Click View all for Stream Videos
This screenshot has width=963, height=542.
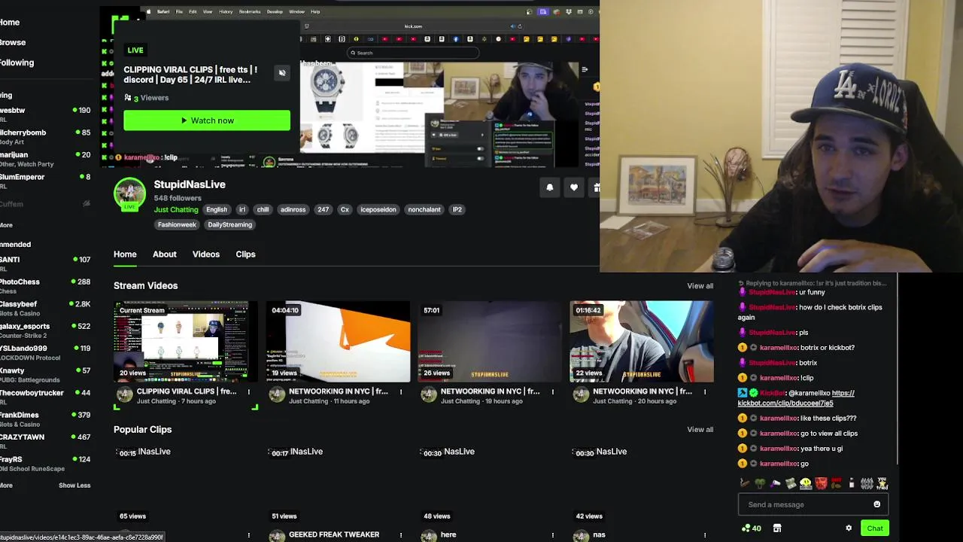pyautogui.click(x=700, y=286)
